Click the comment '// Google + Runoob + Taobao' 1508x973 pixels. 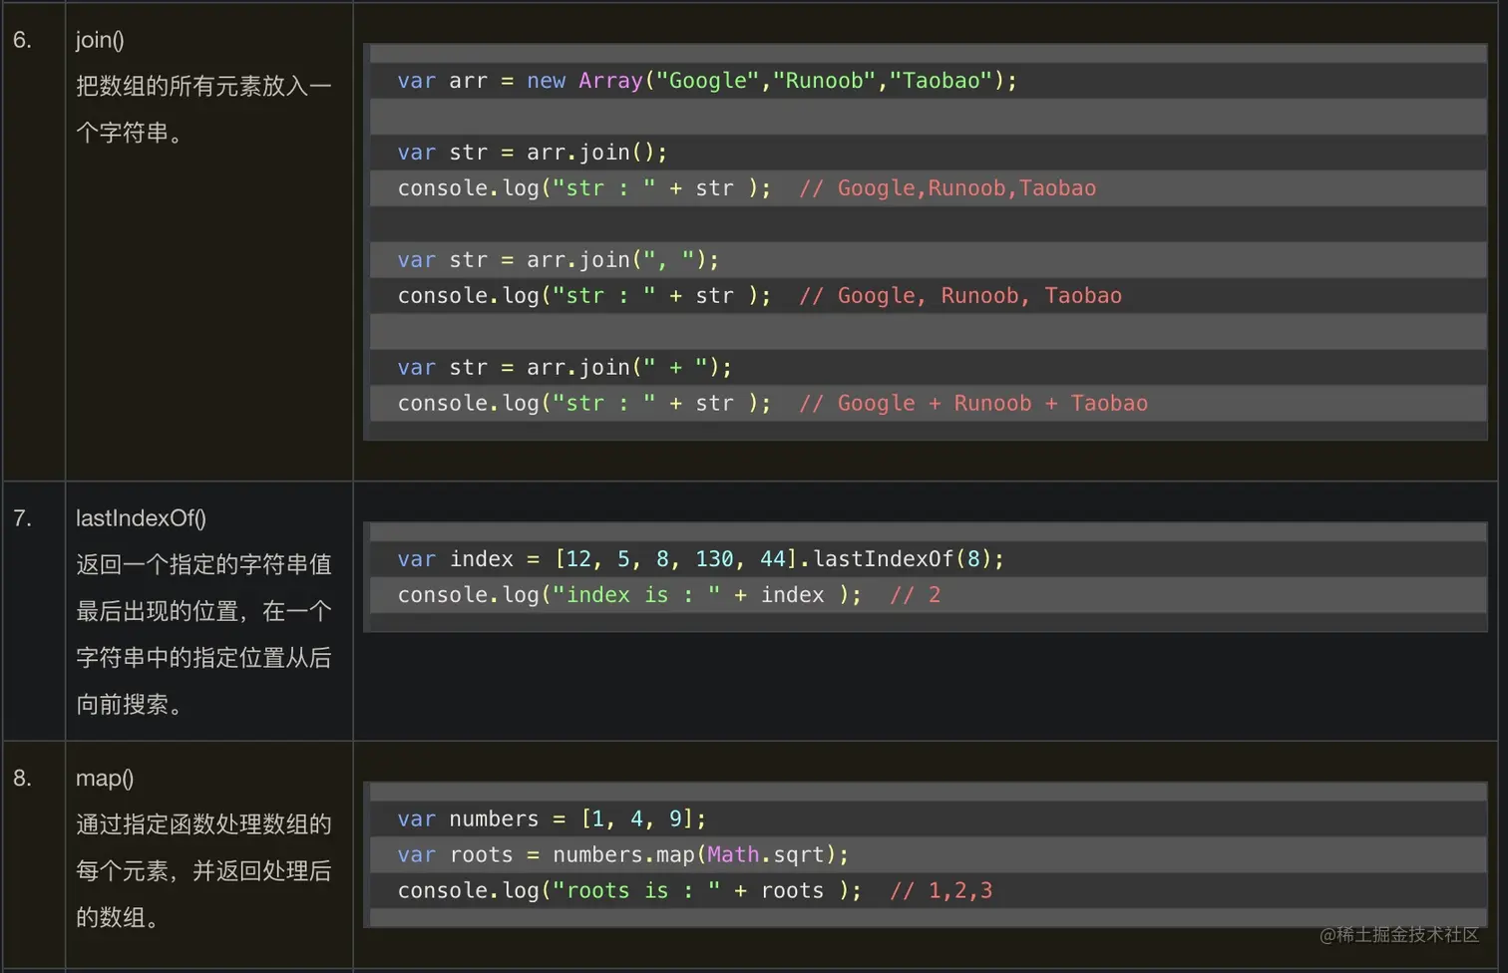(973, 404)
